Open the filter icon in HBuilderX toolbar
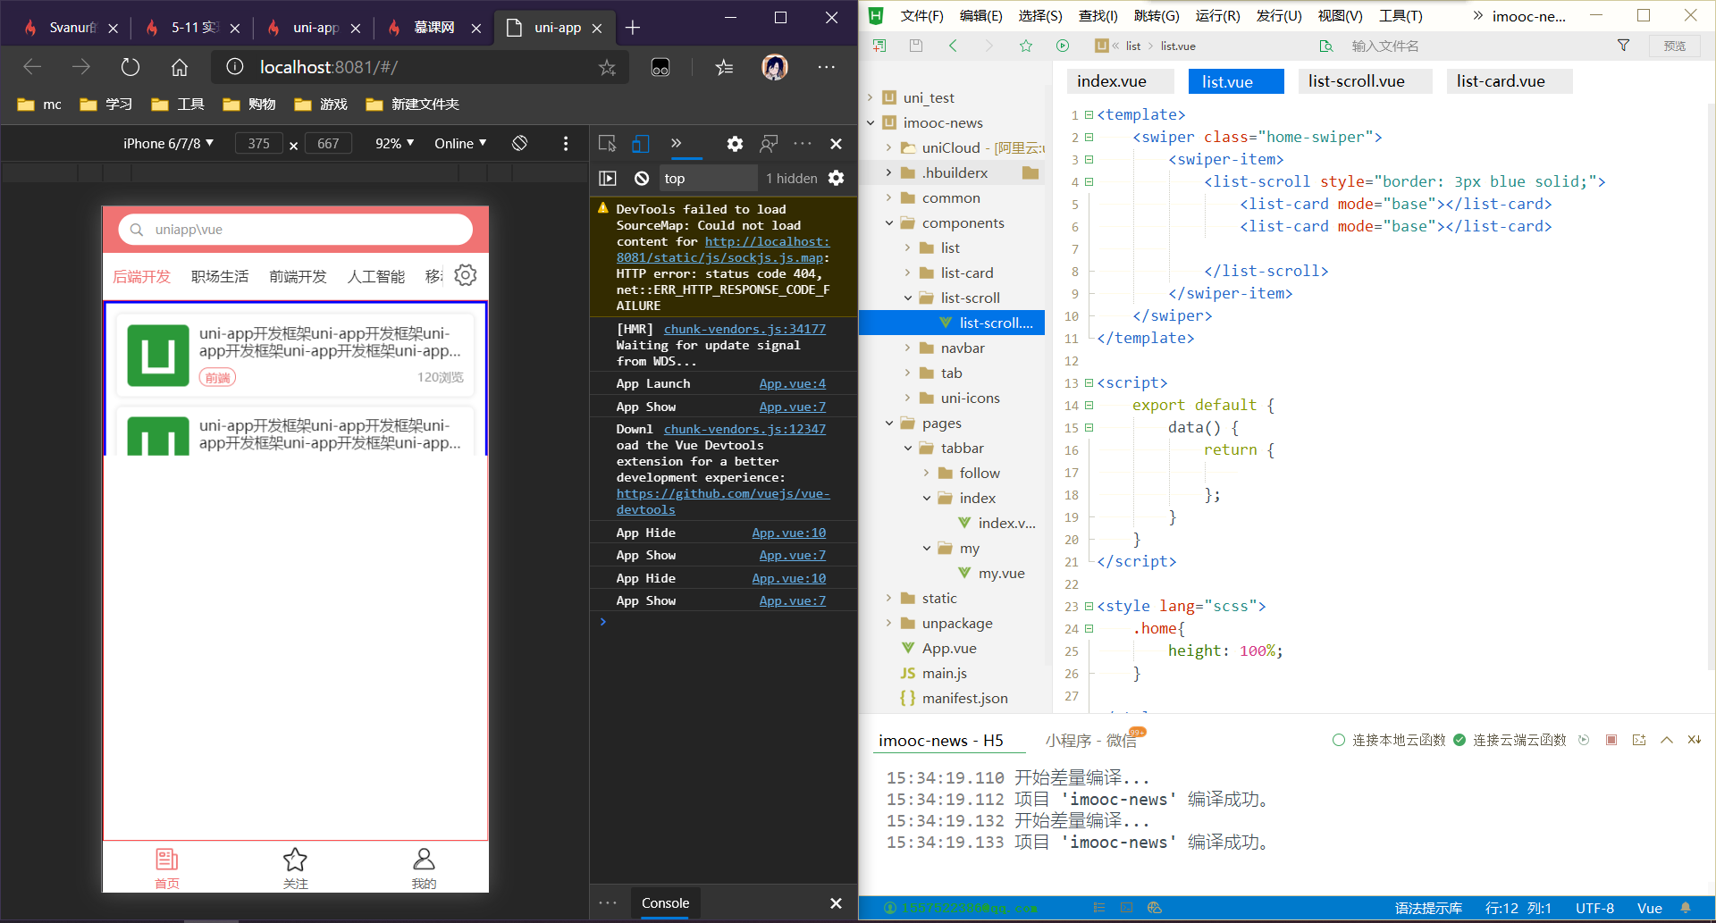Viewport: 1716px width, 923px height. (x=1623, y=46)
